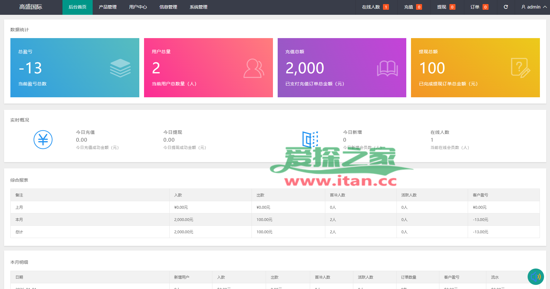Click the green floating sound button
Viewport: 550px width, 289px height.
coord(536,277)
